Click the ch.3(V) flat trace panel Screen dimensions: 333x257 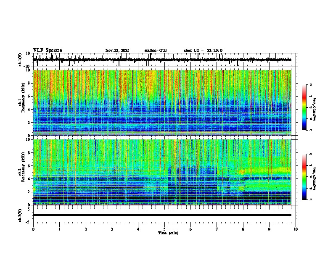(165, 215)
